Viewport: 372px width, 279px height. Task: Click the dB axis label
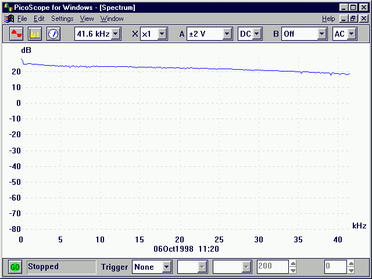pos(26,50)
